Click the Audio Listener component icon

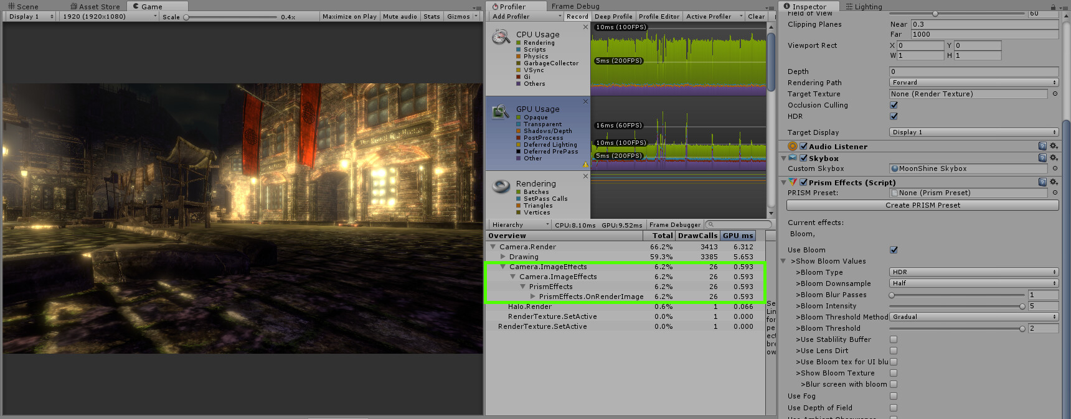point(793,146)
